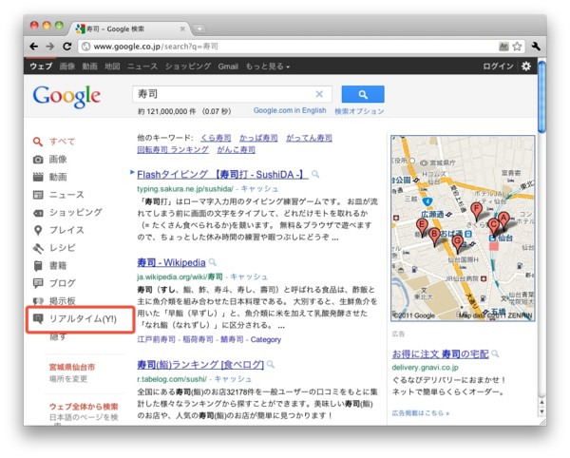The width and height of the screenshot is (570, 458).
Task: Open 寿司 - Wikipedia result
Action: [x=171, y=262]
